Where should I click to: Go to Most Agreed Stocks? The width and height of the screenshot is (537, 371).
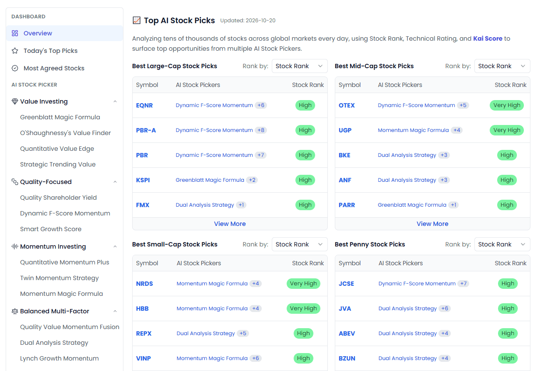coord(54,68)
